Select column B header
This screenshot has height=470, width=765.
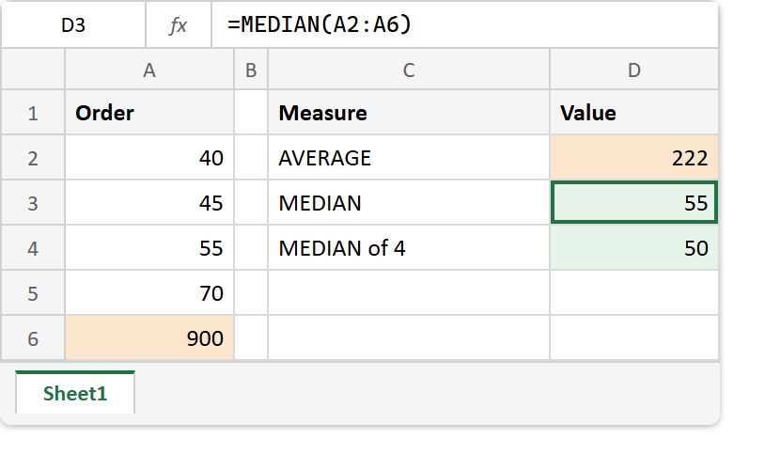tap(251, 70)
